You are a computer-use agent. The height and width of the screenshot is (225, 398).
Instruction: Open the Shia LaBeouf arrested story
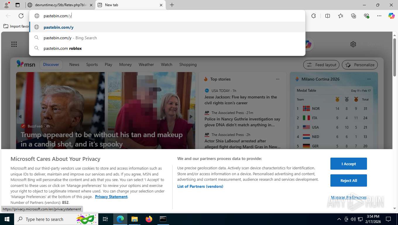coord(242,144)
